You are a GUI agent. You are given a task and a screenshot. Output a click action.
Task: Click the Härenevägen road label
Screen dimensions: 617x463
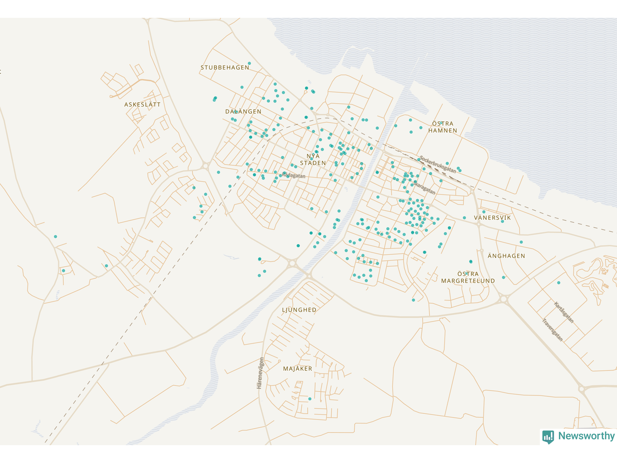point(260,373)
